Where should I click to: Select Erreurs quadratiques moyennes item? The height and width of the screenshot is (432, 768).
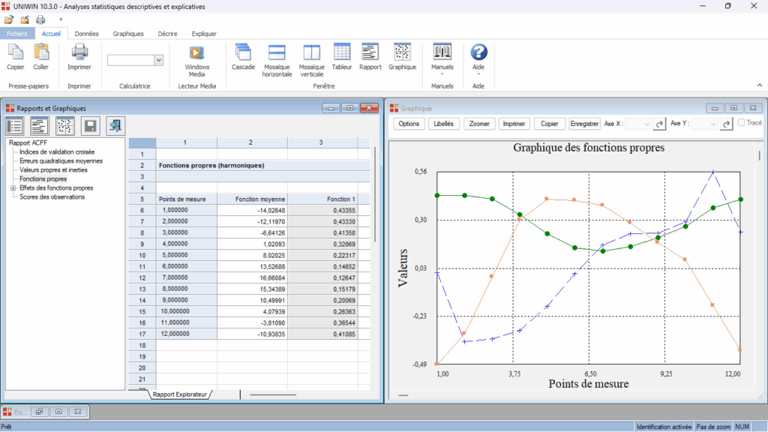(x=61, y=160)
